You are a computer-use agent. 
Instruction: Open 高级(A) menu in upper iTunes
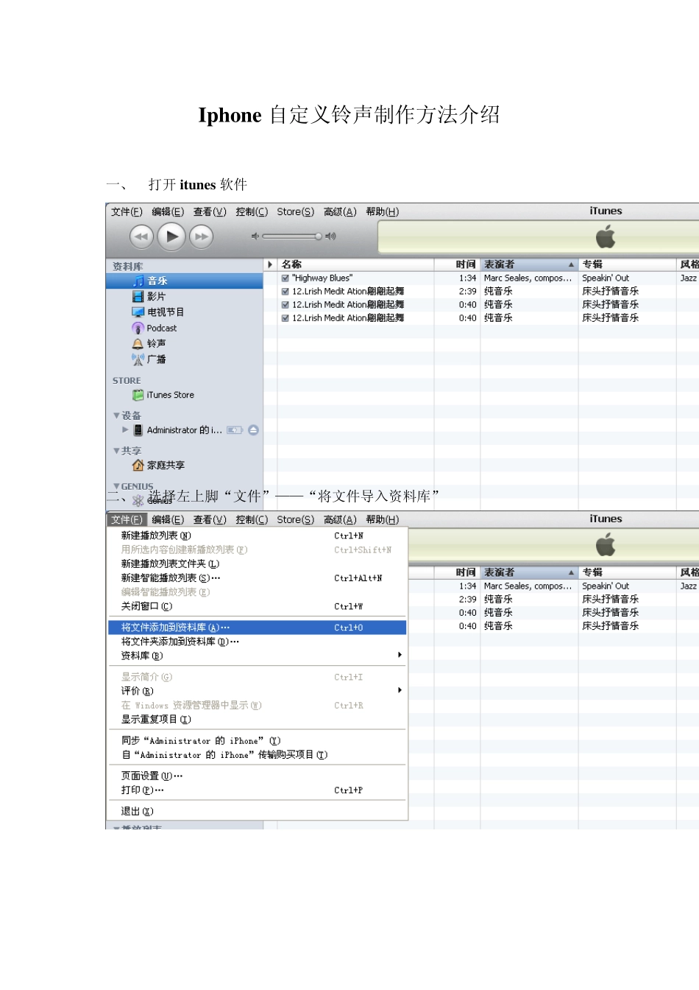tap(340, 212)
